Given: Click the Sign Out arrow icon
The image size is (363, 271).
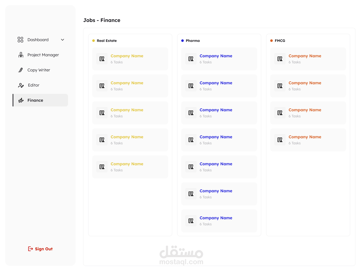Looking at the screenshot, I should pos(31,249).
